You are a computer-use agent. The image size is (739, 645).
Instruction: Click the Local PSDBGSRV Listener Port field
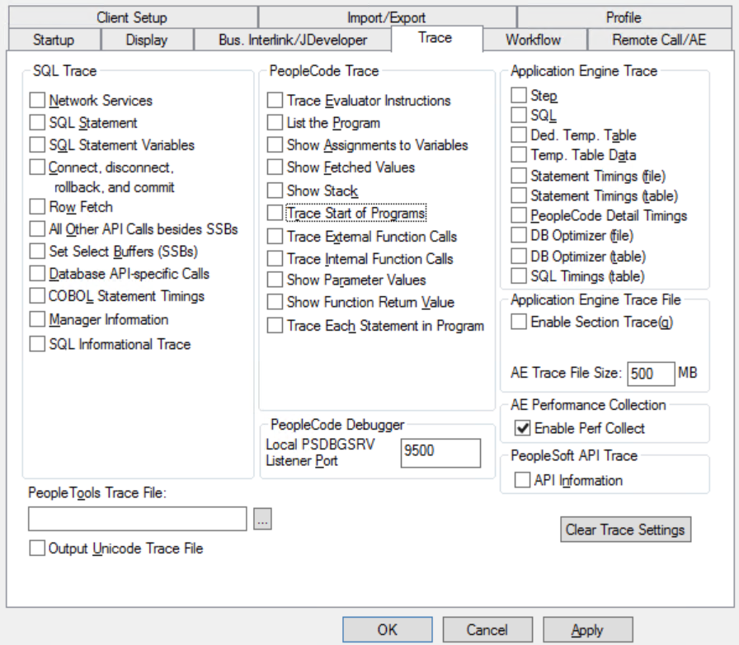coord(440,453)
